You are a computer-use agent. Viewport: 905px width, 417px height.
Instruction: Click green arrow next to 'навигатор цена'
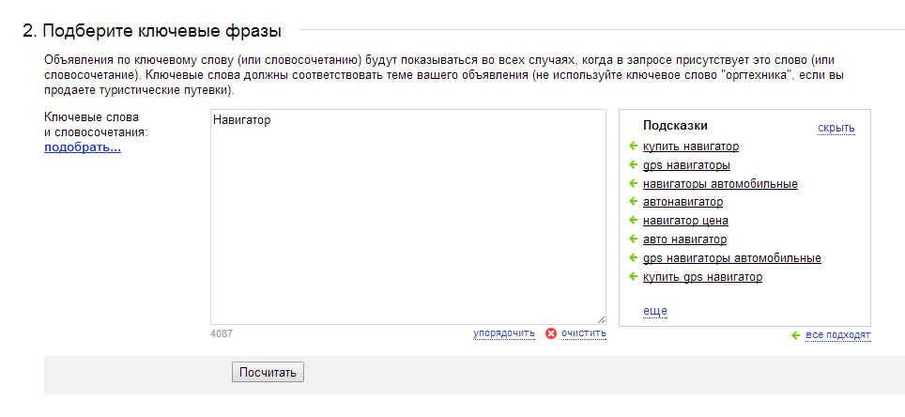point(633,220)
